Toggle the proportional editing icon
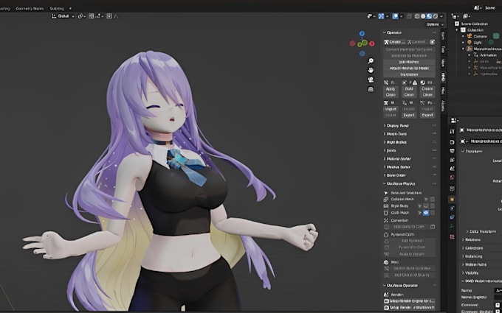 (109, 16)
